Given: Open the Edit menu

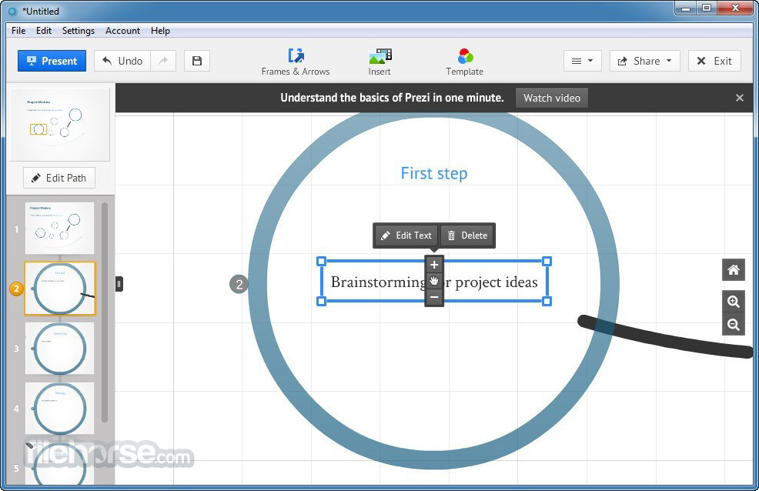Looking at the screenshot, I should tap(44, 31).
